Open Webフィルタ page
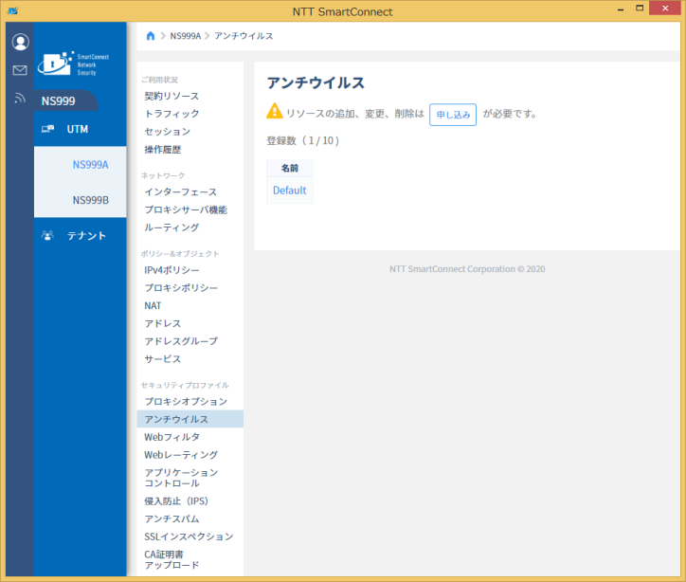The height and width of the screenshot is (582, 686). (171, 437)
